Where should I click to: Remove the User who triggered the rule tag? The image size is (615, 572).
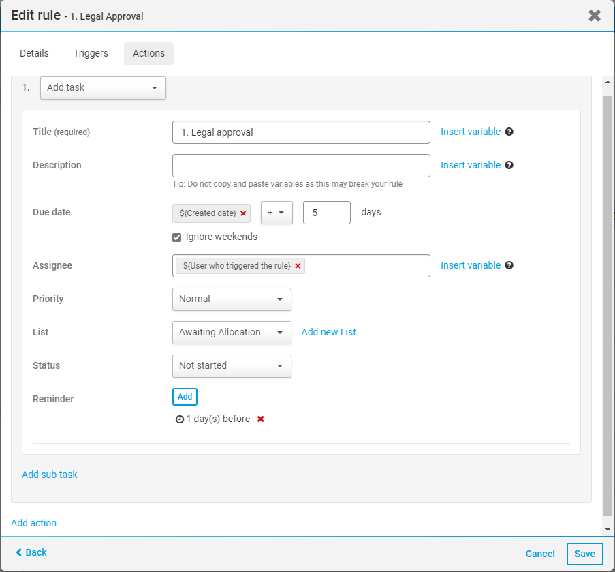[x=298, y=266]
